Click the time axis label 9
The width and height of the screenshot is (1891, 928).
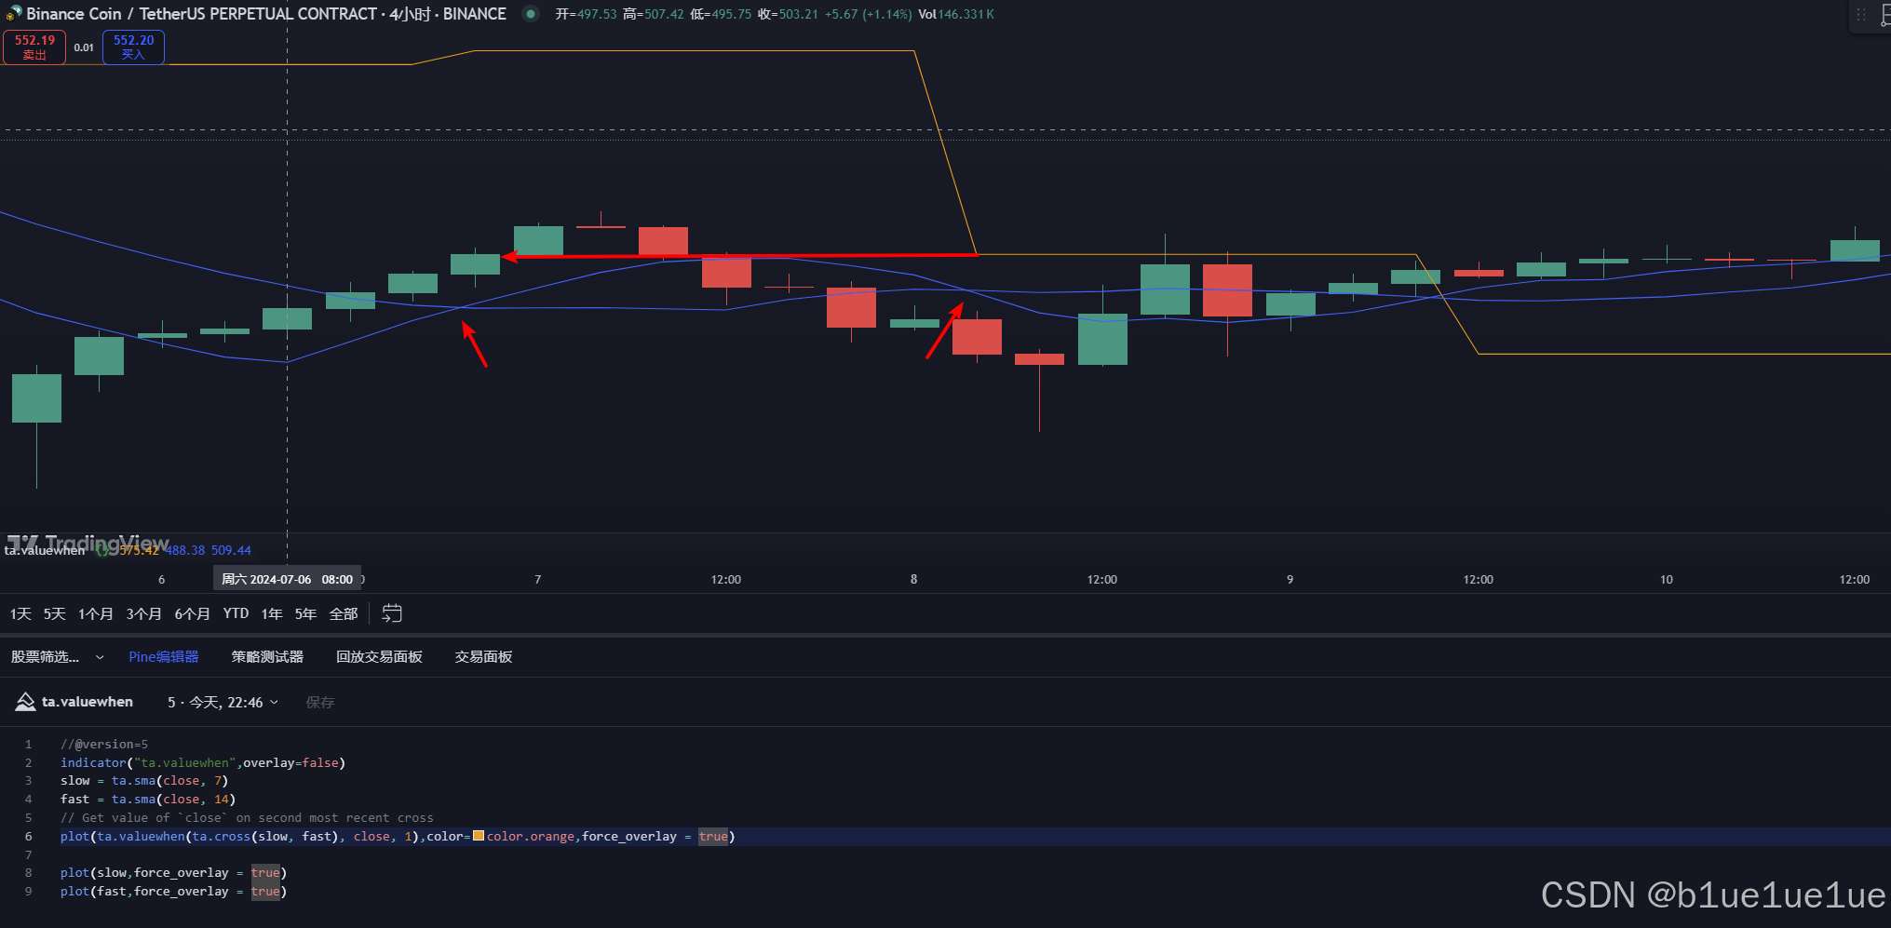[1290, 579]
